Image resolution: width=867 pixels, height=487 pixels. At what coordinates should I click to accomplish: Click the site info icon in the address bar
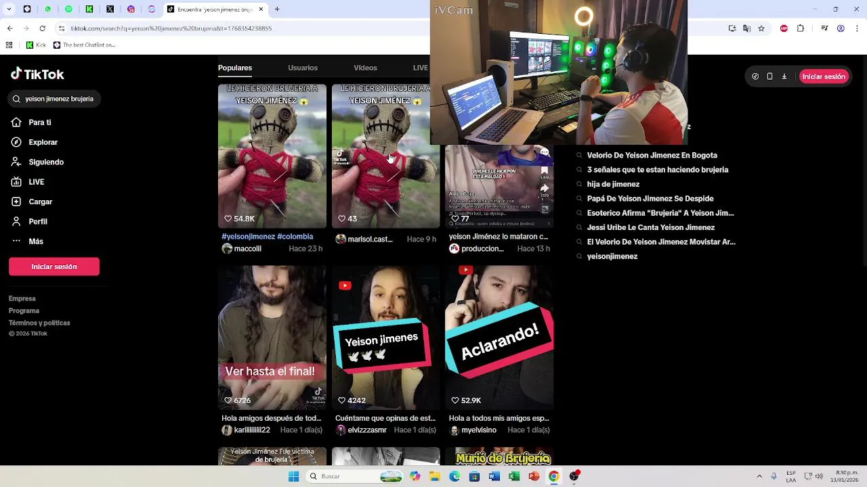coord(62,28)
